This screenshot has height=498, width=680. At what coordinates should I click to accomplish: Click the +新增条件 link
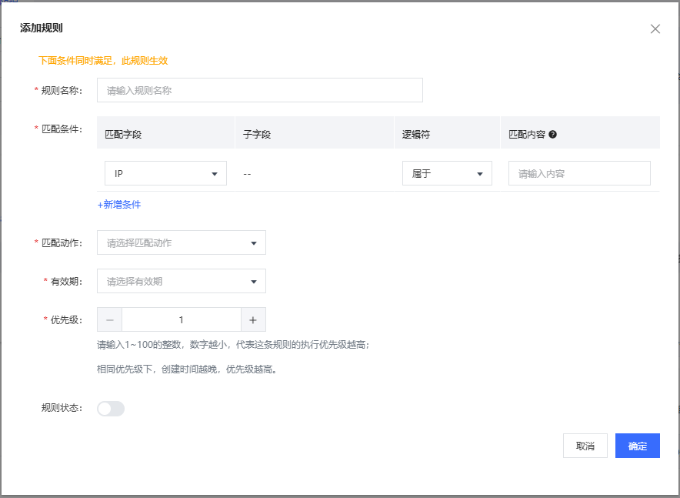coord(119,205)
